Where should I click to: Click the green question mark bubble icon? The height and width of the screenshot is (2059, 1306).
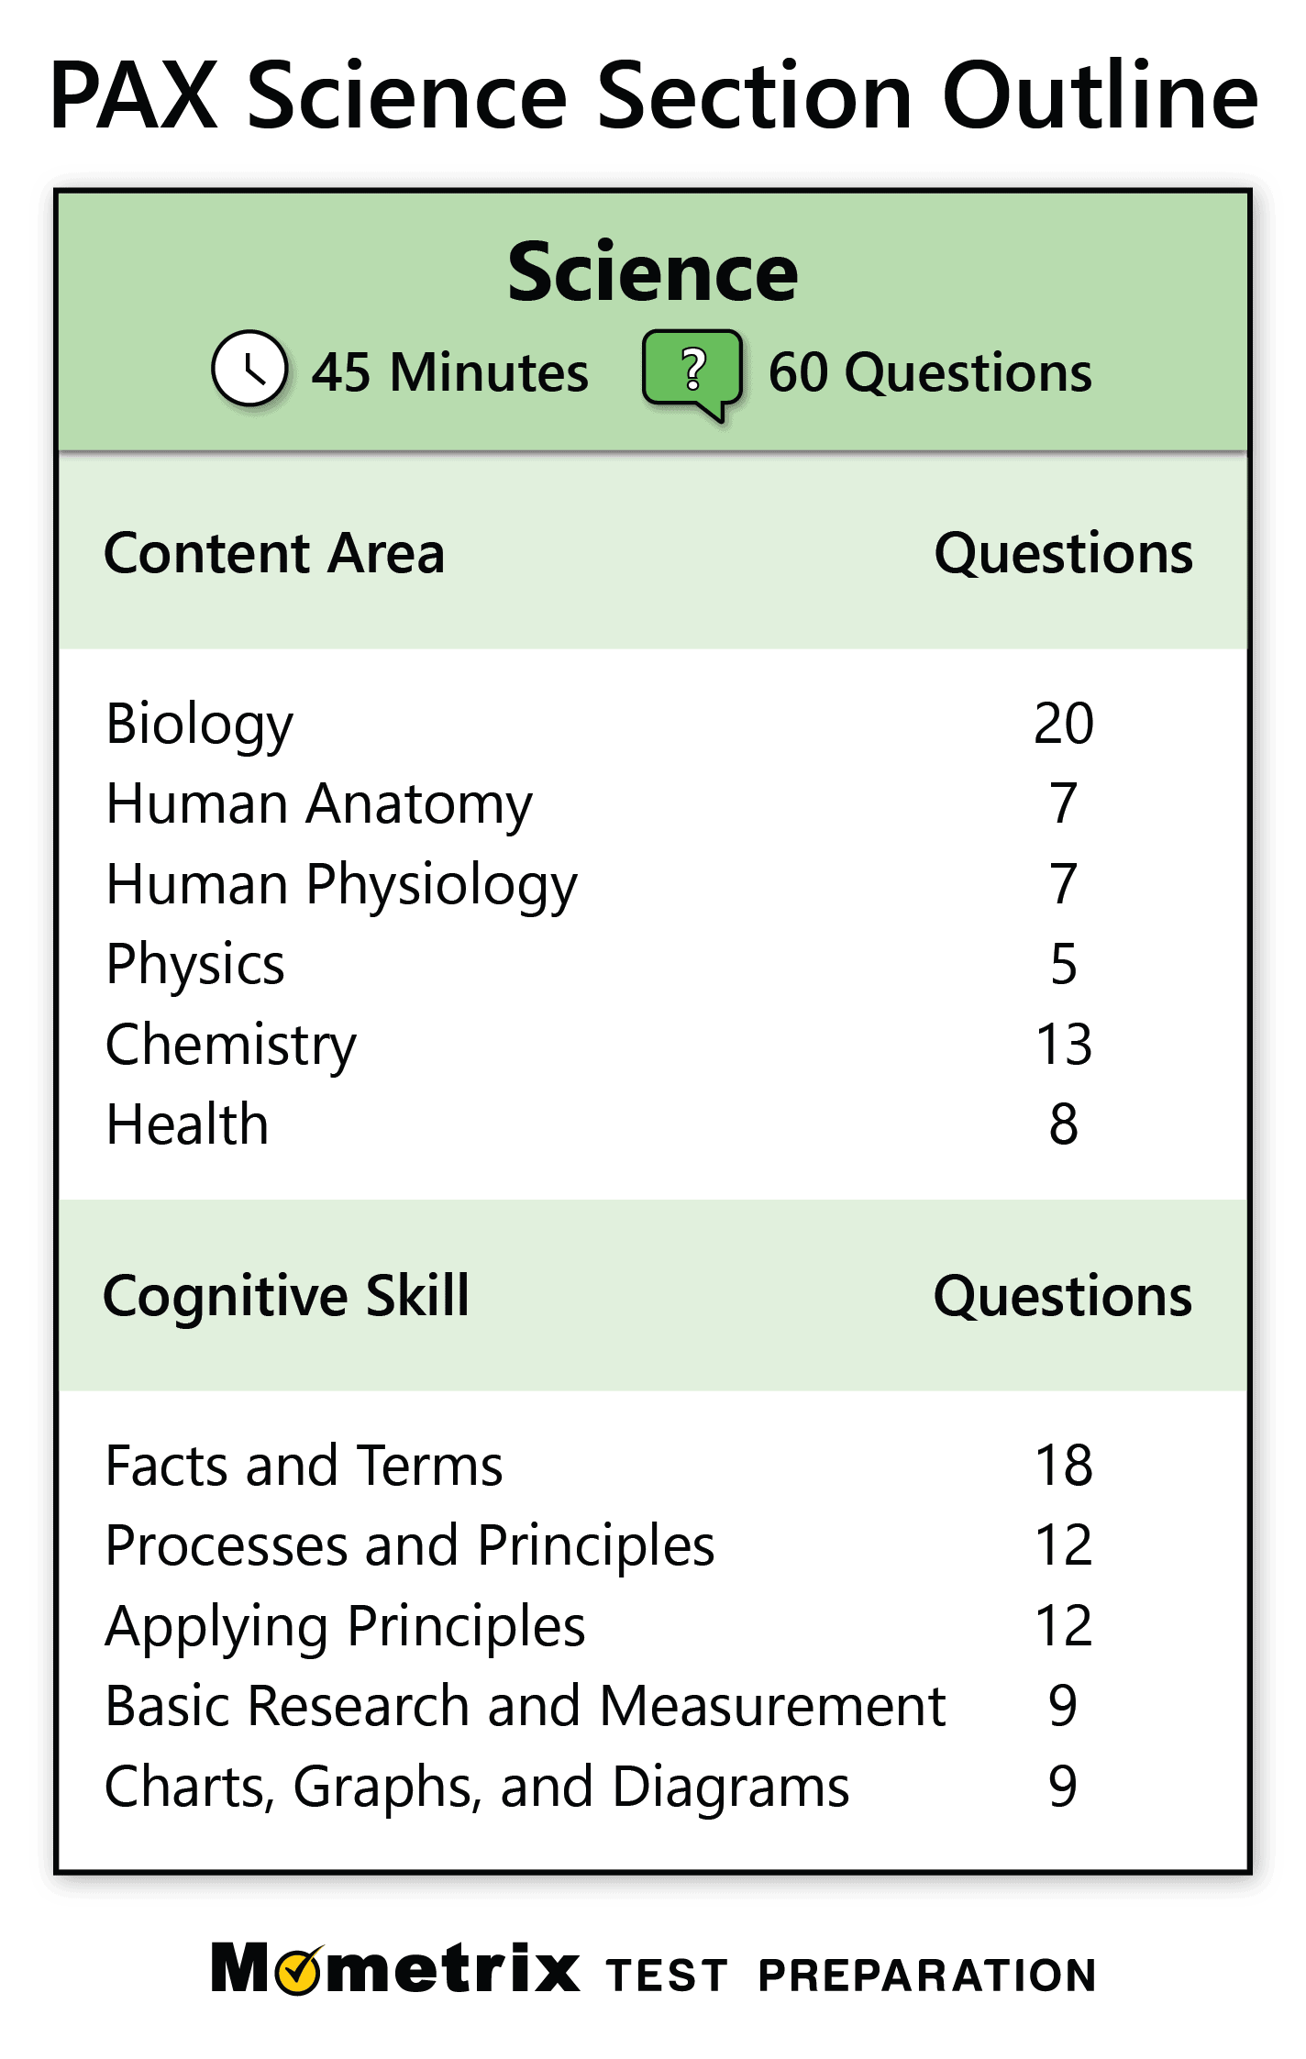[693, 375]
